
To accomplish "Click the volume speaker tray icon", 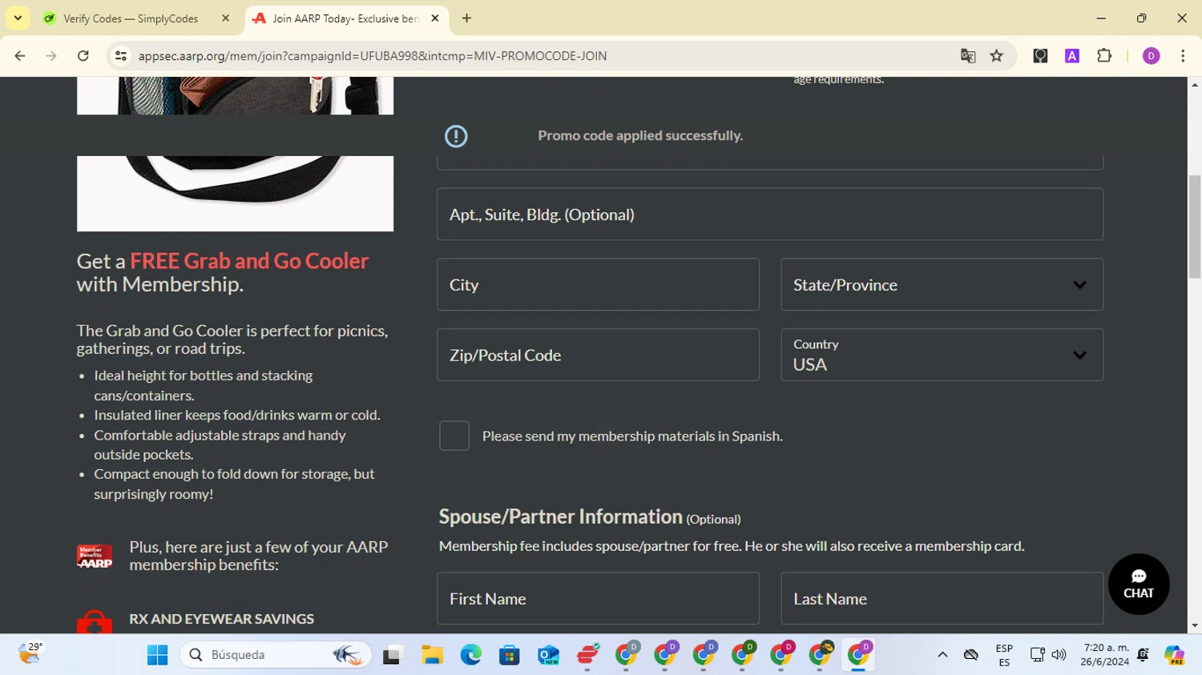I will click(x=1059, y=655).
